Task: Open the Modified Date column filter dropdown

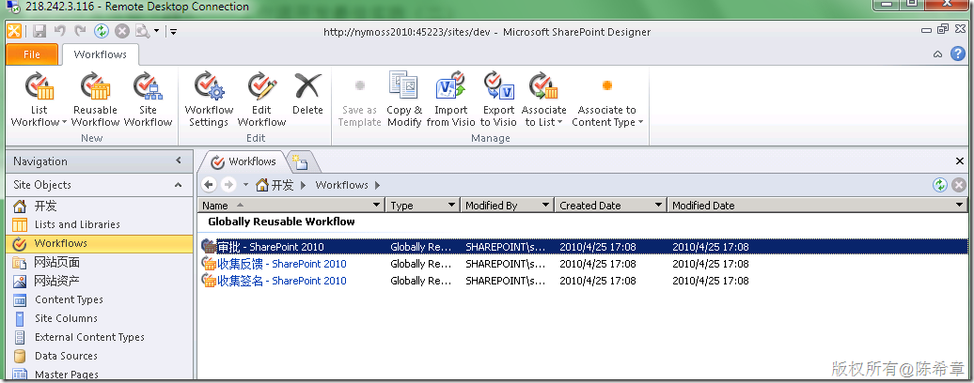Action: (x=960, y=206)
